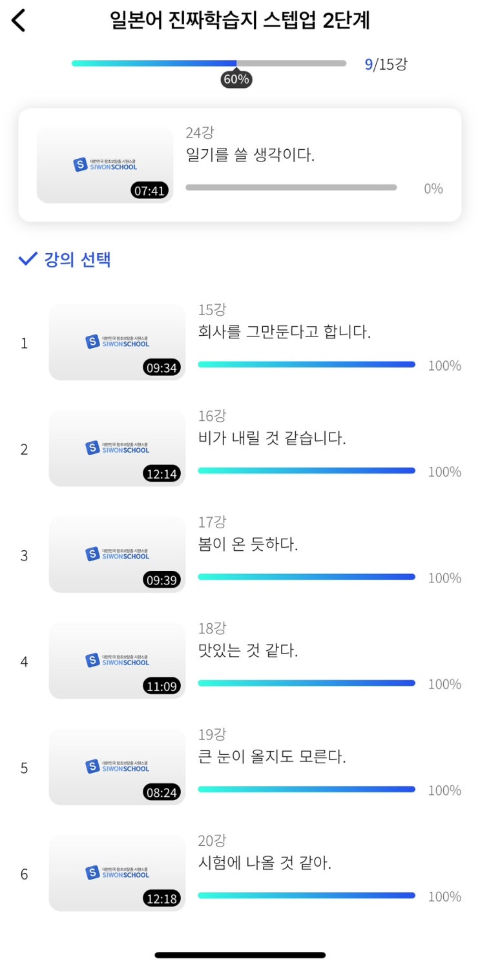The width and height of the screenshot is (480, 968).
Task: Select lecture title 봄이 온 듯하다
Action: pos(248,544)
